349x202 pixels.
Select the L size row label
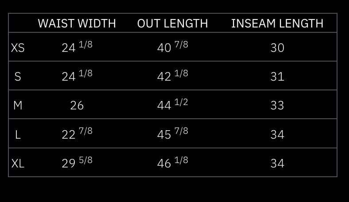[x=18, y=134]
